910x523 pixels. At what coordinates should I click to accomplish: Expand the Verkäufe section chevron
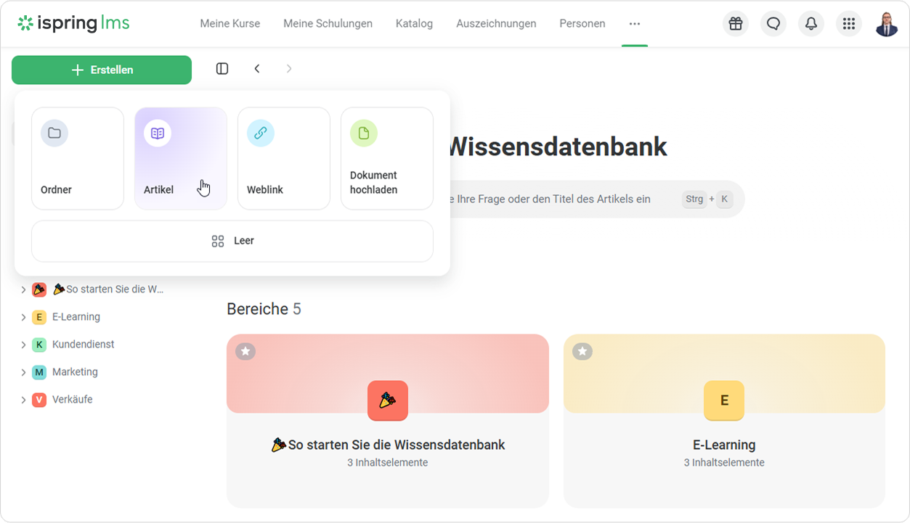point(24,400)
